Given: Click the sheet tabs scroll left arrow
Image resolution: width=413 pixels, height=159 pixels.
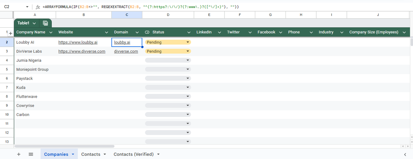Looking at the screenshot, I should [x=405, y=155].
